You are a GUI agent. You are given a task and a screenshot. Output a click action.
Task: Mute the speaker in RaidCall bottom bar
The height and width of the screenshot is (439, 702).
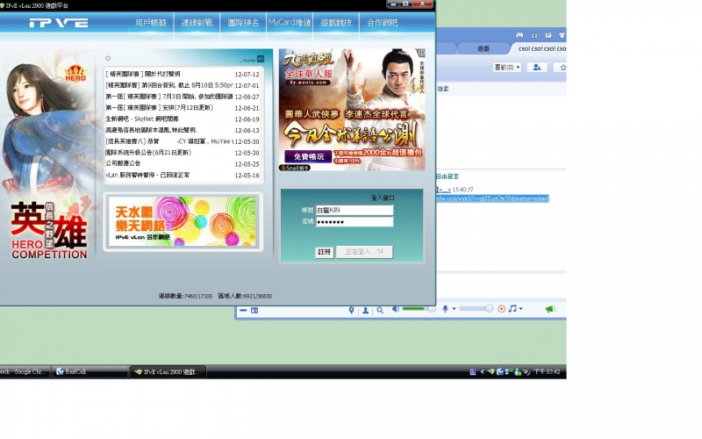396,309
